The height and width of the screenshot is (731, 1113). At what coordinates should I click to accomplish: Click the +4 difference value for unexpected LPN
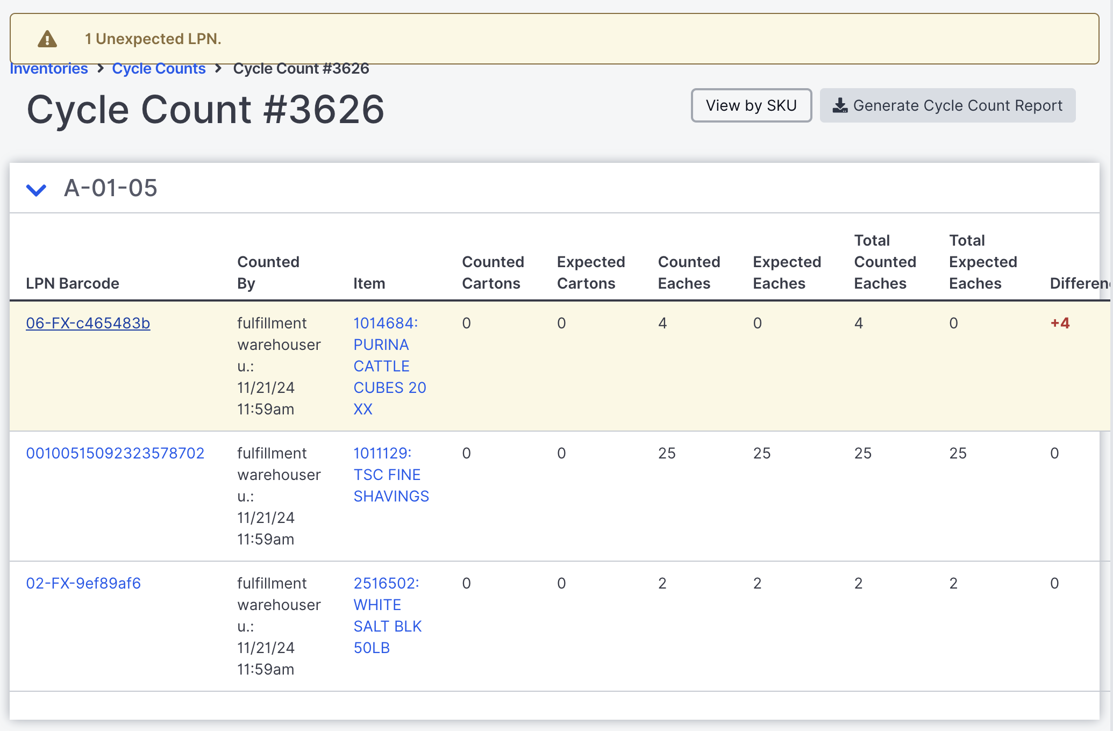point(1060,323)
